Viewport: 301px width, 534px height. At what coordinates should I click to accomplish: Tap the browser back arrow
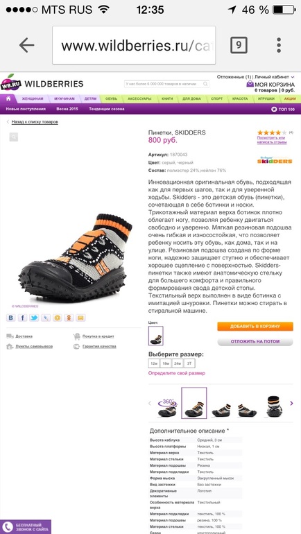pyautogui.click(x=26, y=45)
